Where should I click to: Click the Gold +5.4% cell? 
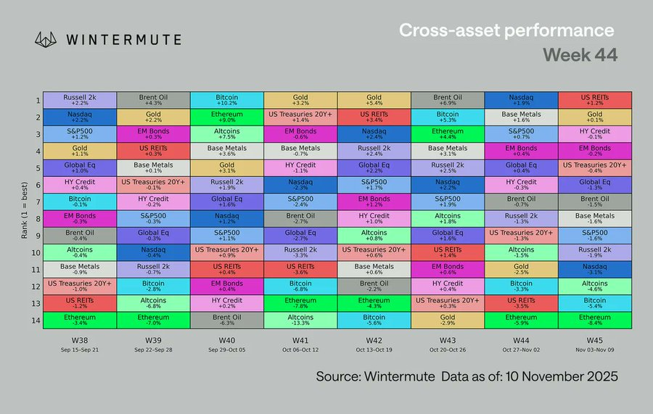[374, 99]
